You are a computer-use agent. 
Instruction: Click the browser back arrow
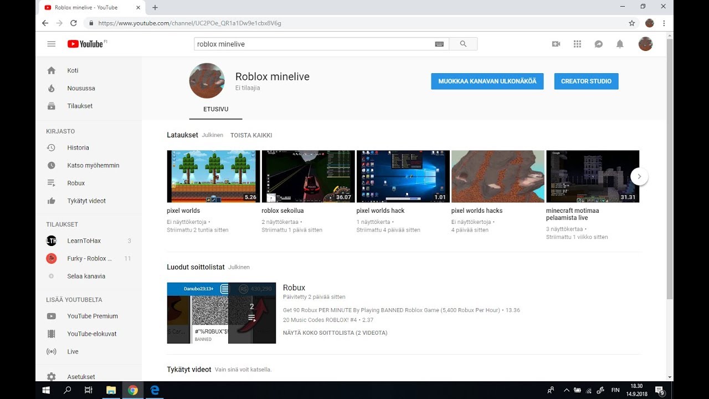[x=45, y=23]
